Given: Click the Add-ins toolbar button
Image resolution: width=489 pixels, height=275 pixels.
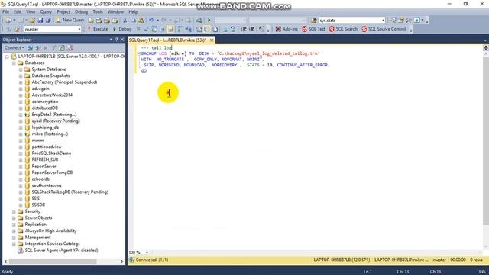Looking at the screenshot, I should (287, 29).
